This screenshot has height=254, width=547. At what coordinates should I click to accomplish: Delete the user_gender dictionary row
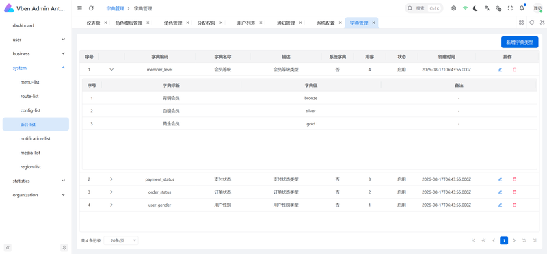click(514, 205)
